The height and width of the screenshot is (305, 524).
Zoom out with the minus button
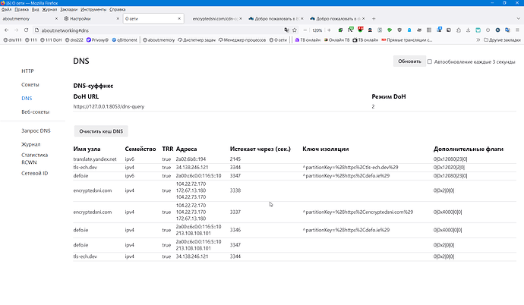(x=305, y=30)
